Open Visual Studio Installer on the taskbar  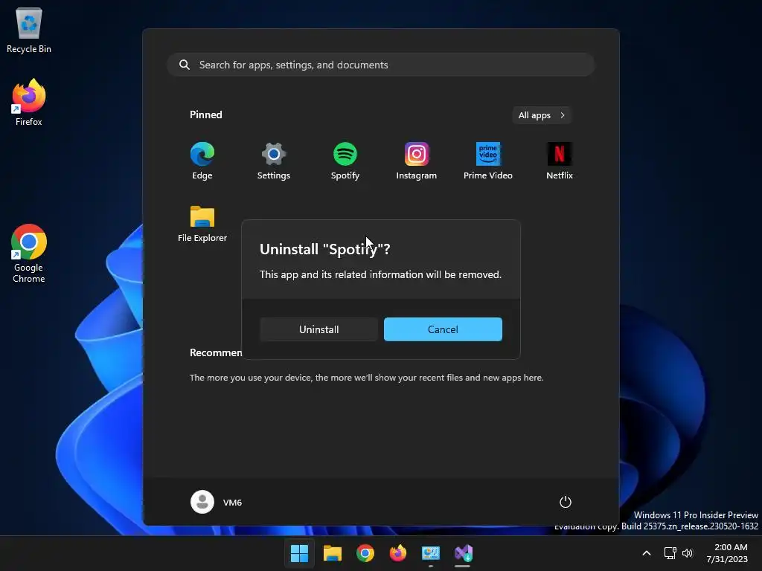[x=463, y=553]
